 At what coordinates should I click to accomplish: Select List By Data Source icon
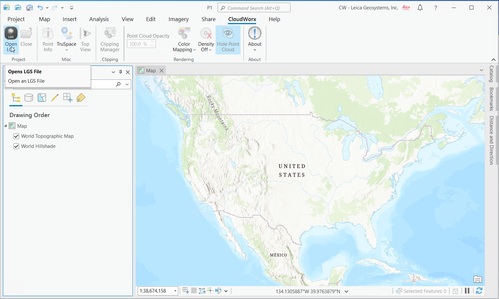[x=29, y=98]
